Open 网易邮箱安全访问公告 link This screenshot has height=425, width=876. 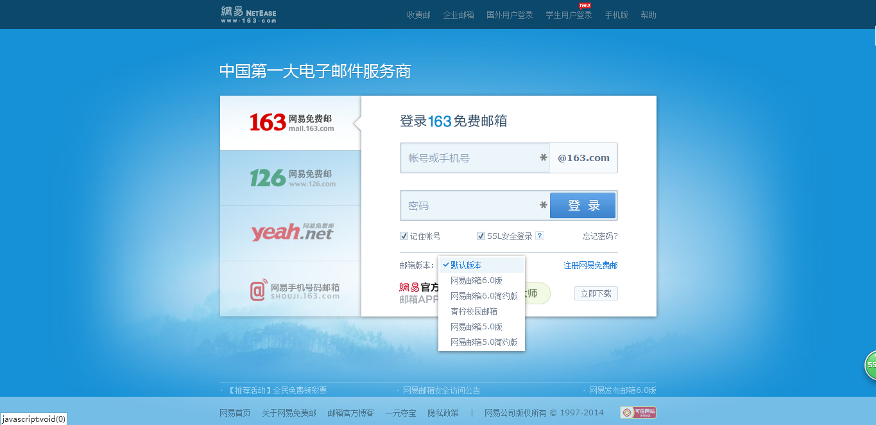(442, 390)
